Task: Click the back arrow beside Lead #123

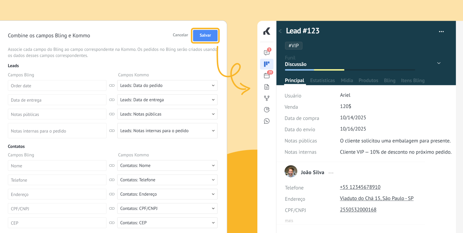Action: pos(280,31)
